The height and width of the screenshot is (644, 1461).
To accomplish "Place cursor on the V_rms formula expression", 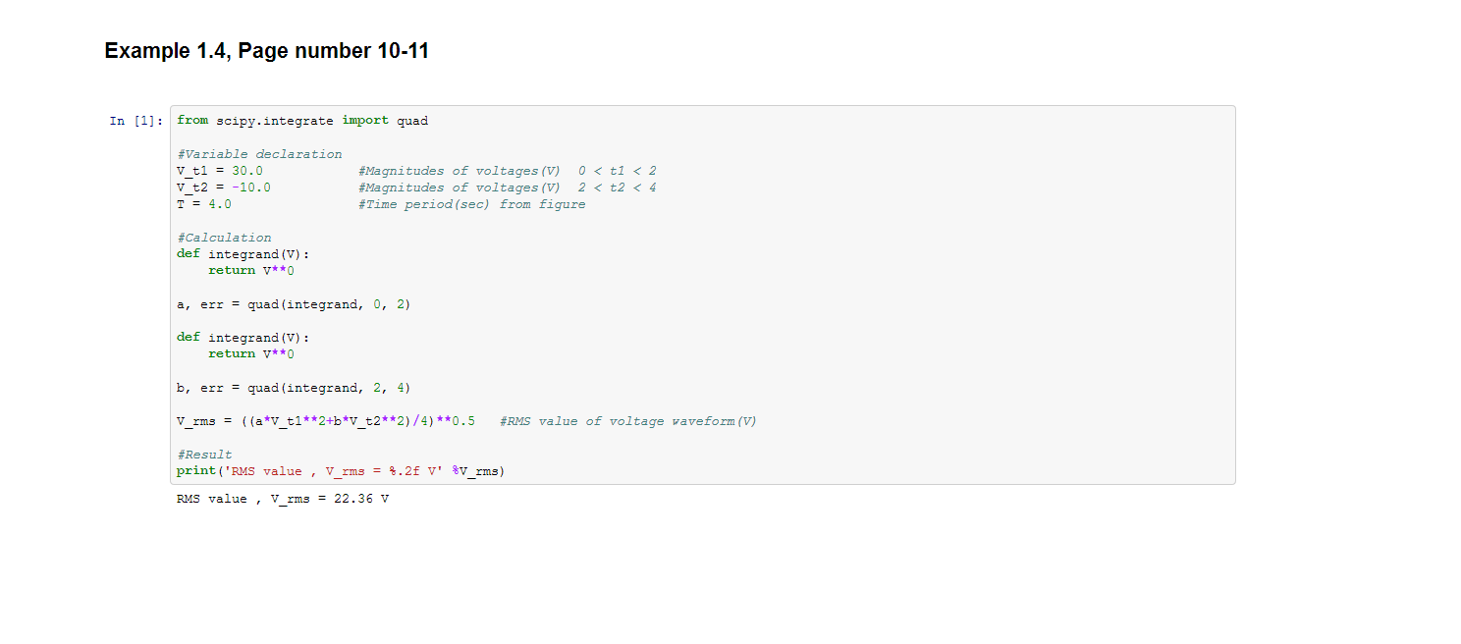I will click(x=326, y=421).
